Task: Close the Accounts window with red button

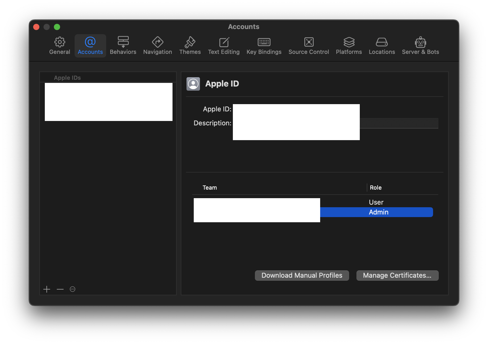Action: click(36, 27)
